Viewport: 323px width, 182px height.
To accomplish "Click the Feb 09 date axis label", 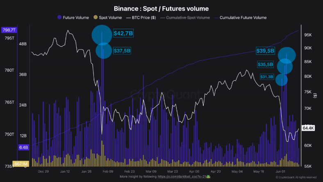I will pos(108,171).
